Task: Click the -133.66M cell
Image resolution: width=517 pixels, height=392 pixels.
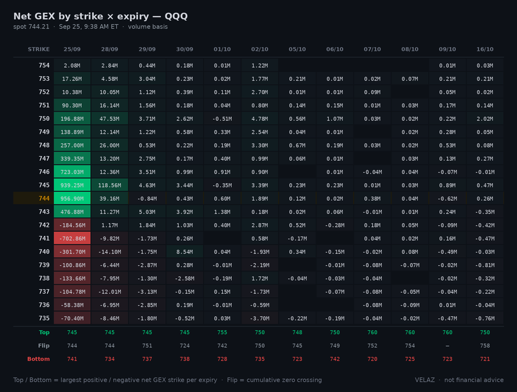Action: [72, 278]
